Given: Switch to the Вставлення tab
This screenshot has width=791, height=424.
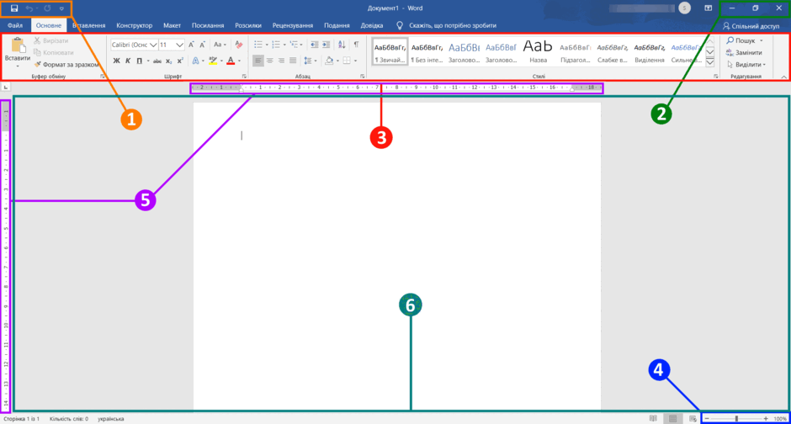Looking at the screenshot, I should pos(89,25).
